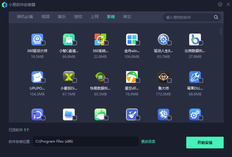Screen dimensions: 232x157
Task: Click the 已选软件 5个 count
Action: (x=19, y=130)
